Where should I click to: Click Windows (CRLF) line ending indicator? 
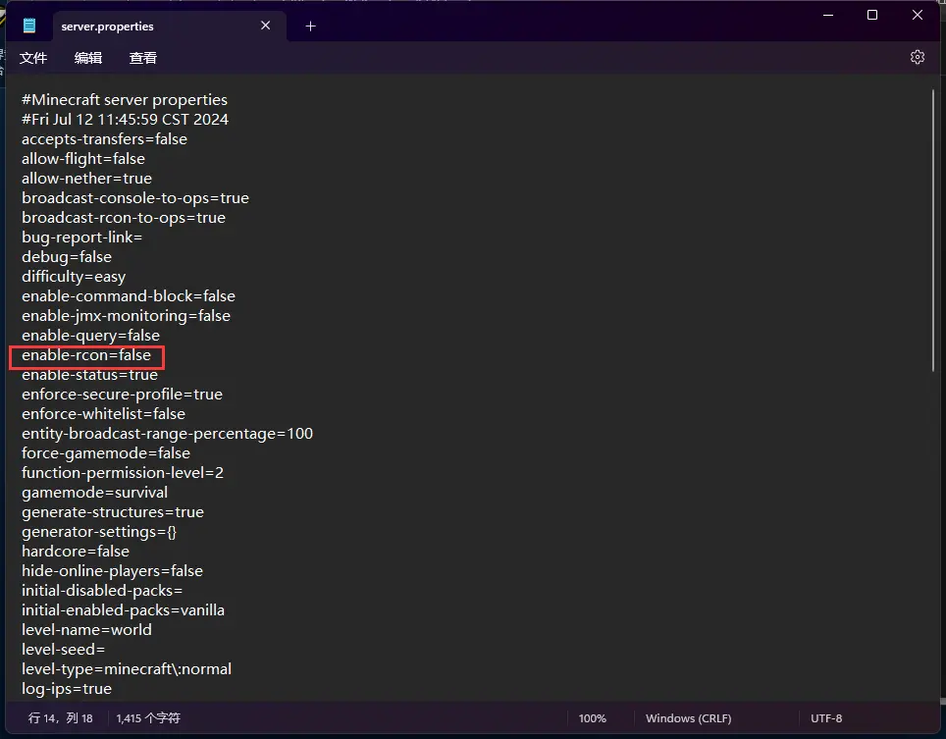[x=687, y=718]
